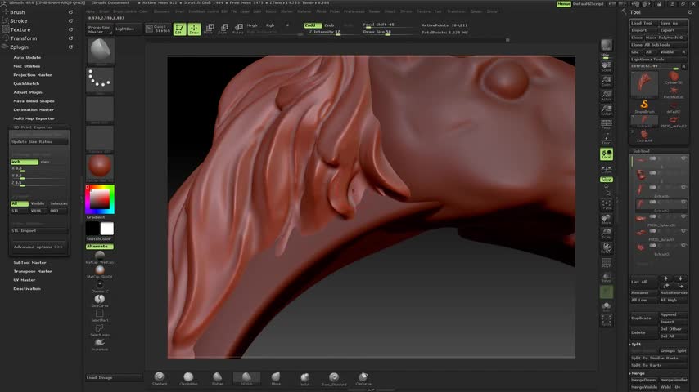Open the UV Master plugin menu
Viewport: 699px width, 392px height.
pyautogui.click(x=25, y=280)
